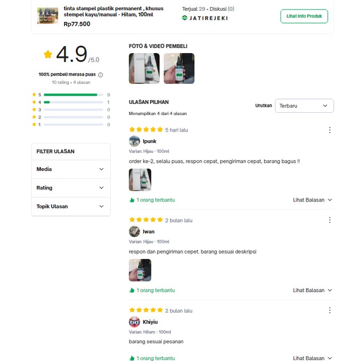361x361 pixels.
Task: Expand the Media filter section
Action: click(71, 169)
